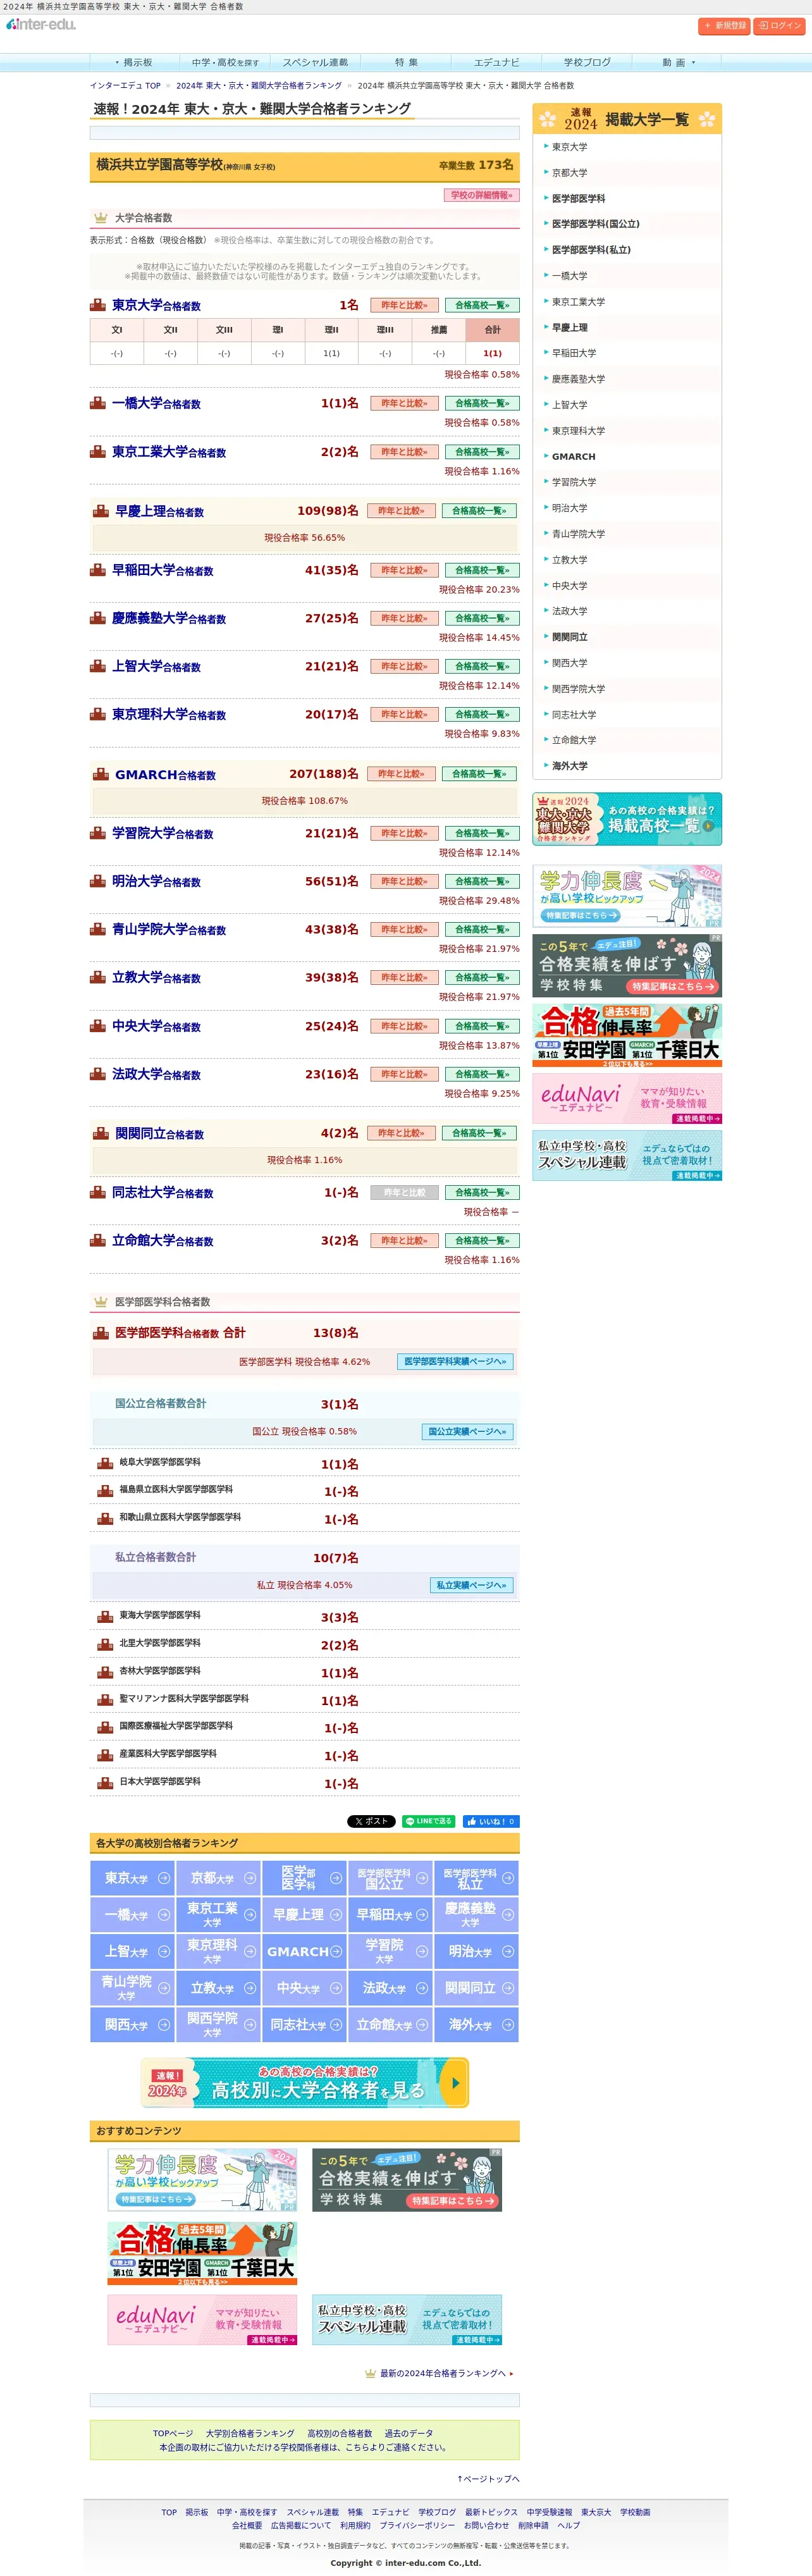Open the 学校ブログ menu
812x2576 pixels.
click(x=586, y=62)
